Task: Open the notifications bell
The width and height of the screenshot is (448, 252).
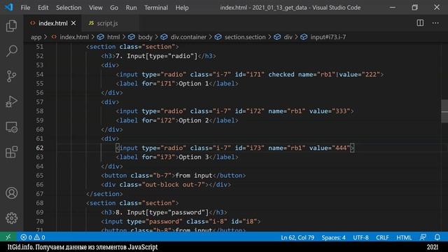Action: (437, 237)
